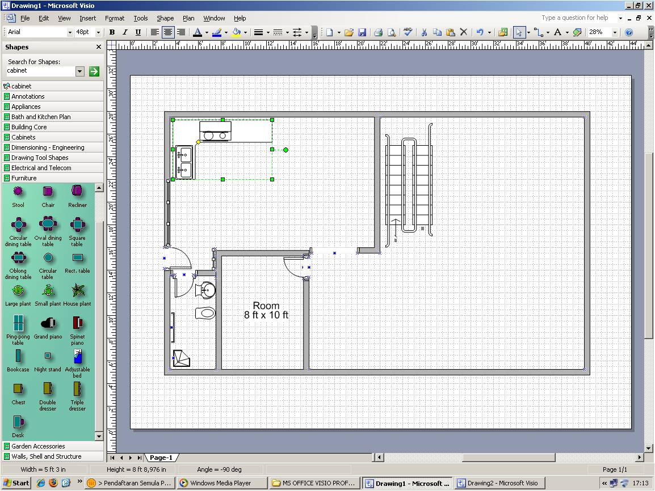Open Print Preview

392,32
